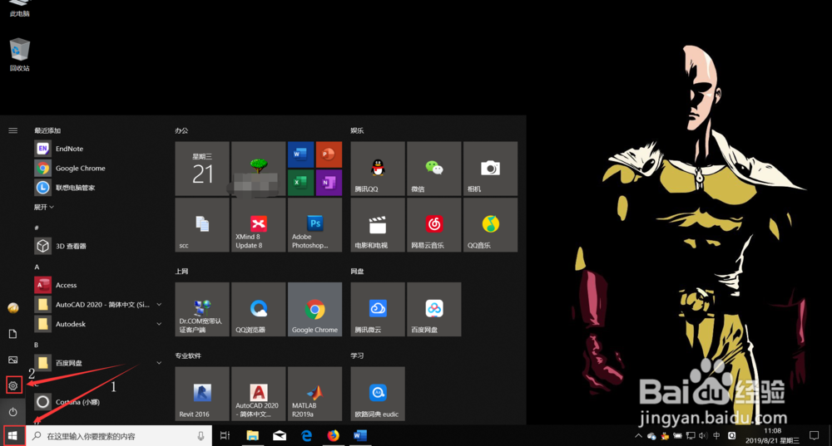Screen dimensions: 832x446
Task: Launch Firefox from the taskbar
Action: tap(334, 435)
